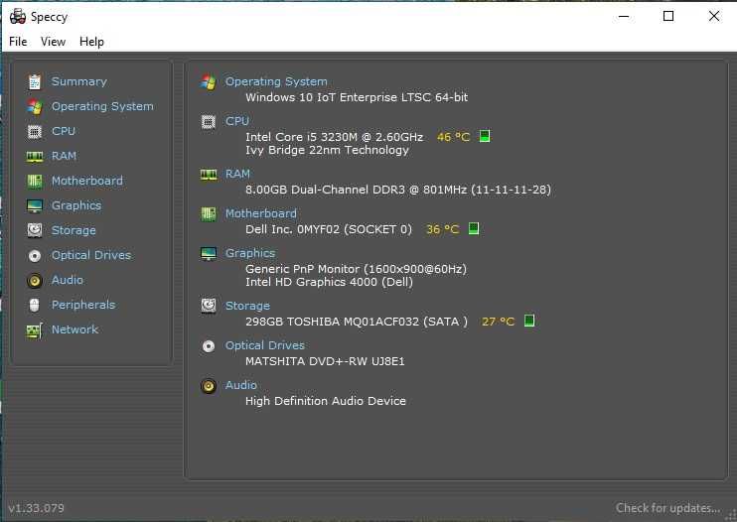Image resolution: width=737 pixels, height=522 pixels.
Task: Open the Audio sidebar section
Action: pos(68,280)
